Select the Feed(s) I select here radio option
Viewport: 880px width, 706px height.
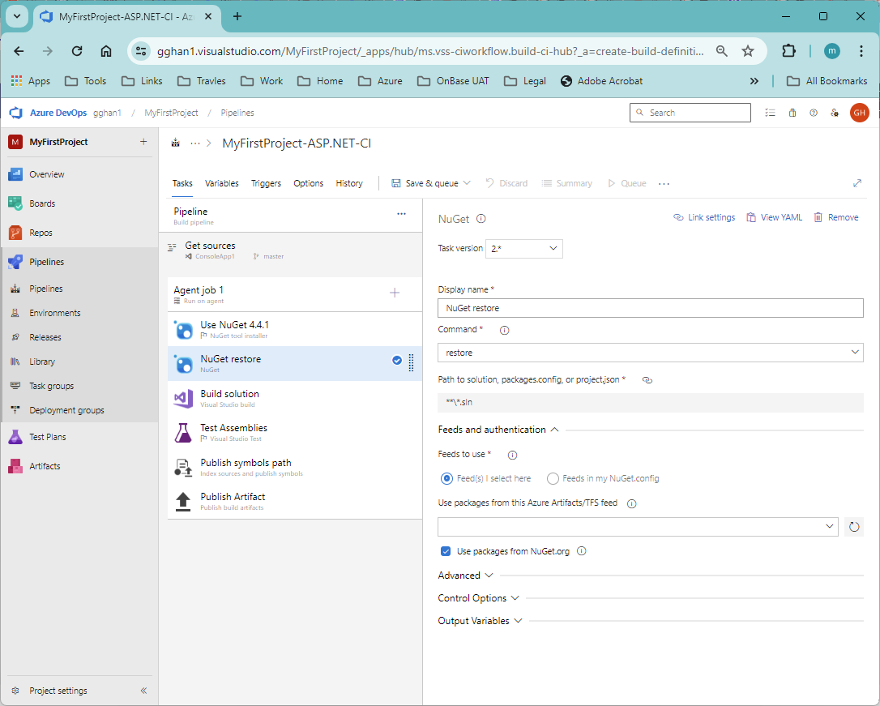point(446,478)
